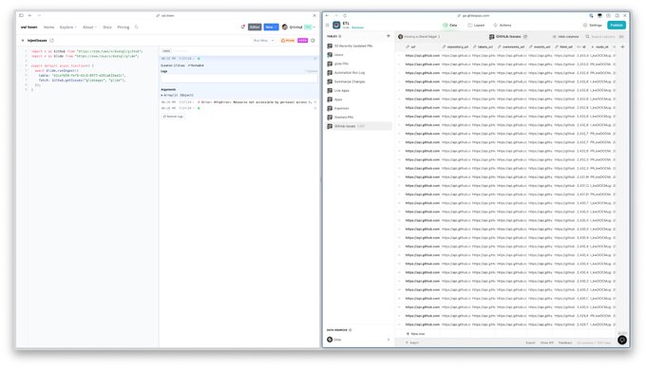Open Pricing in Val Town navigation
The height and width of the screenshot is (368, 646).
(x=123, y=28)
